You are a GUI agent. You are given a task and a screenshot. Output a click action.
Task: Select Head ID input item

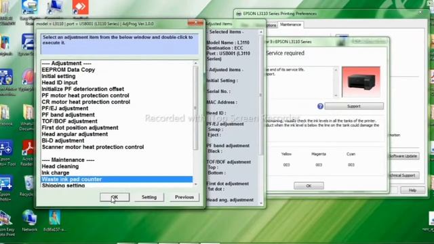pyautogui.click(x=60, y=83)
